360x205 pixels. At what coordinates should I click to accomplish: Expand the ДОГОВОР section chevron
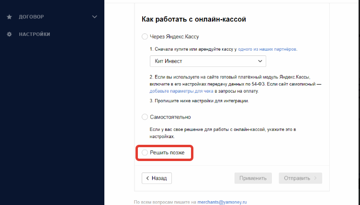(94, 17)
